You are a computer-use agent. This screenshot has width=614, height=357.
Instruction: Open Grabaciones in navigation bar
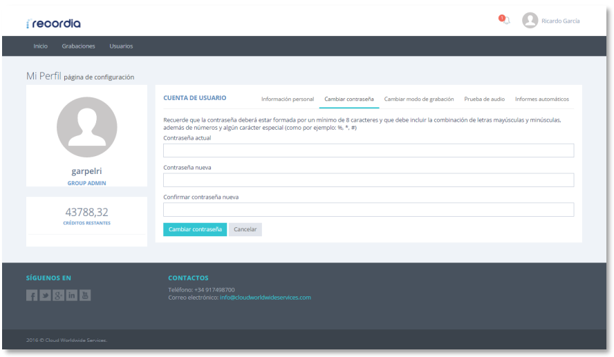tap(78, 46)
